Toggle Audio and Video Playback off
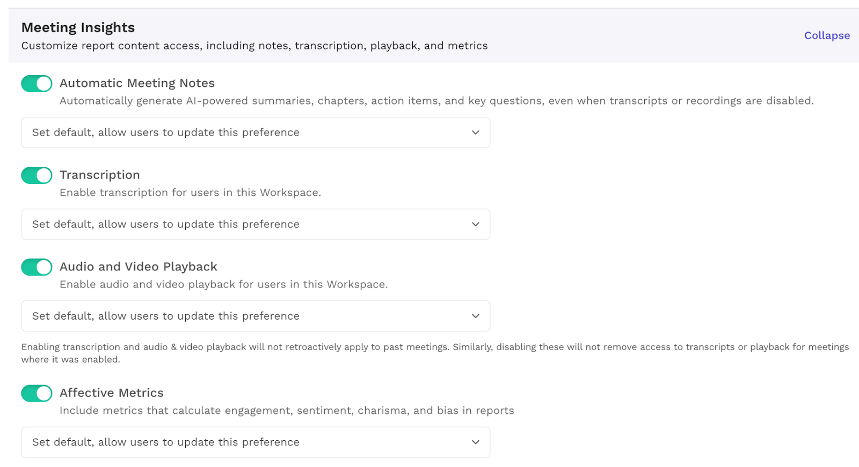This screenshot has width=859, height=467. (x=37, y=267)
